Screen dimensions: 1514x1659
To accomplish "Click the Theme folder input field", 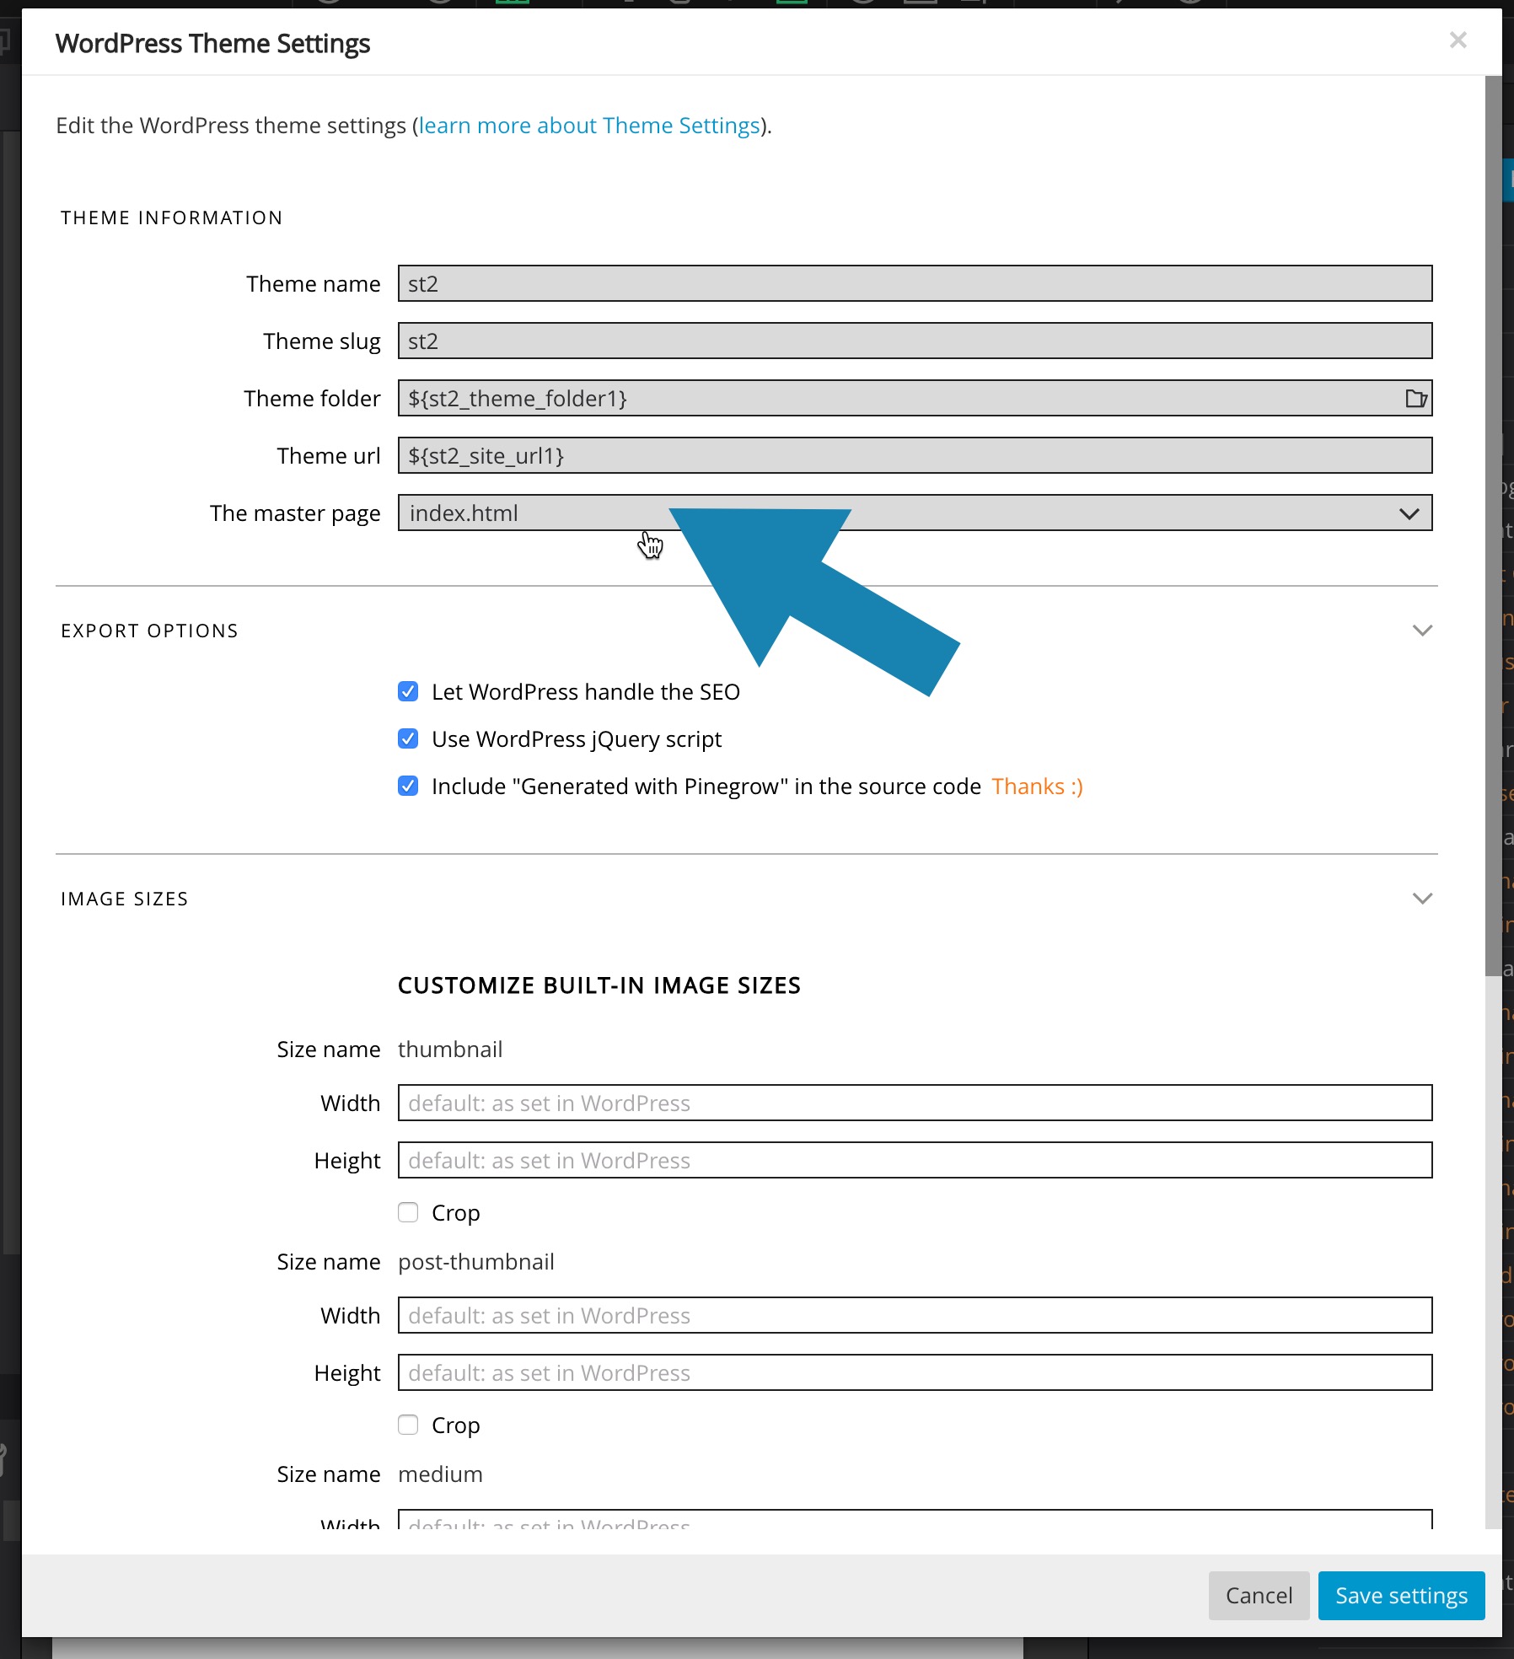I will (x=915, y=398).
